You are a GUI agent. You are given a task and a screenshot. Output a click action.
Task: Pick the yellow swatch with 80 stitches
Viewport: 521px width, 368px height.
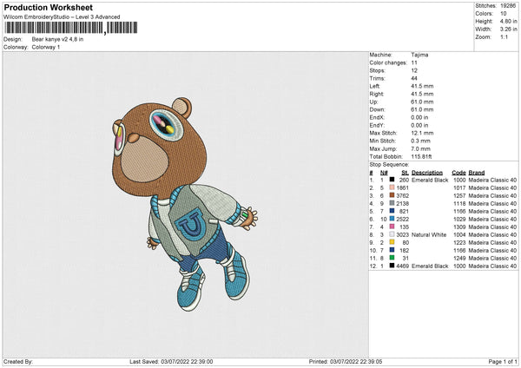click(x=392, y=242)
